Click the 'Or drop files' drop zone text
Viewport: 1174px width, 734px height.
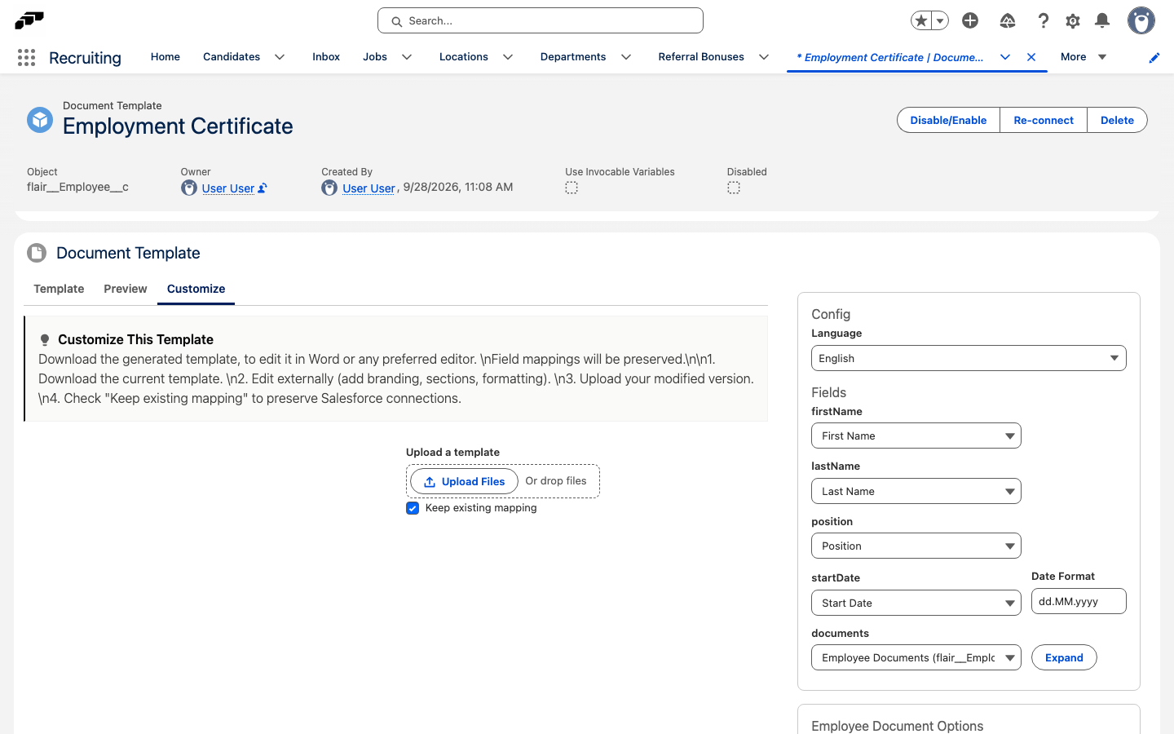556,481
